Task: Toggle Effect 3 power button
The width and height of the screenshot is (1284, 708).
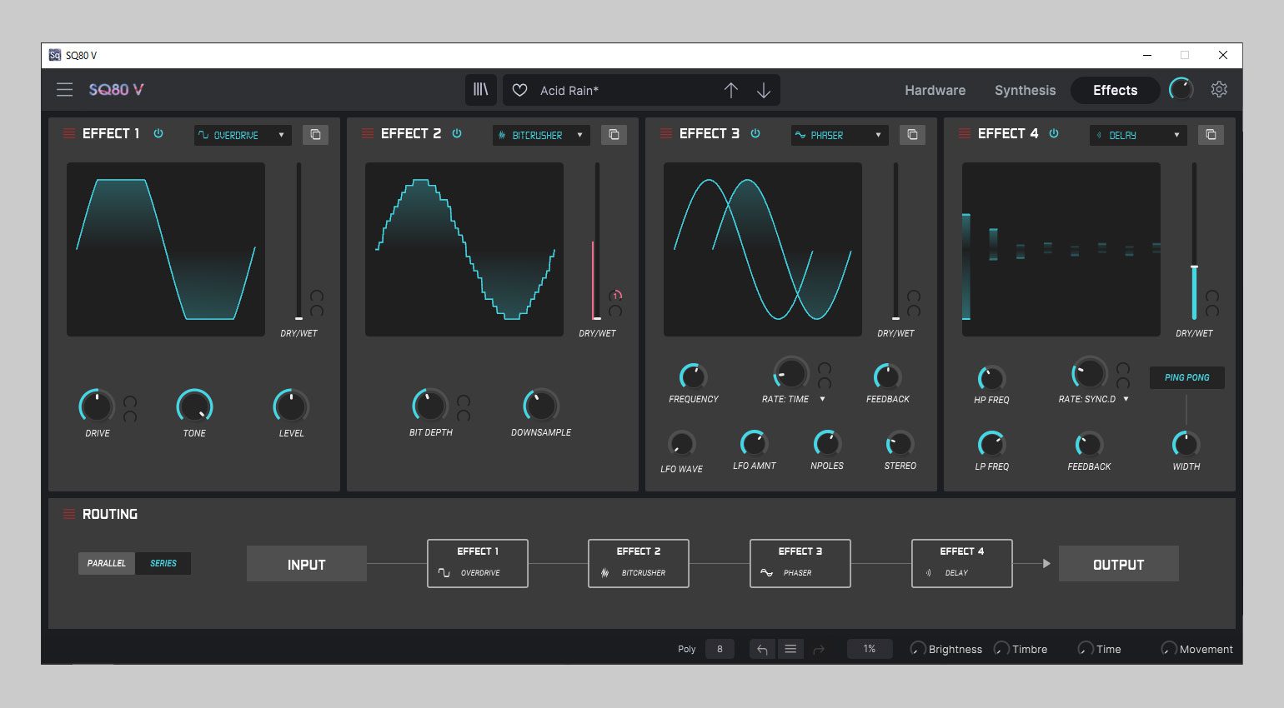Action: coord(755,132)
